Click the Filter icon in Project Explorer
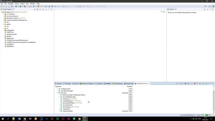 tap(40, 9)
